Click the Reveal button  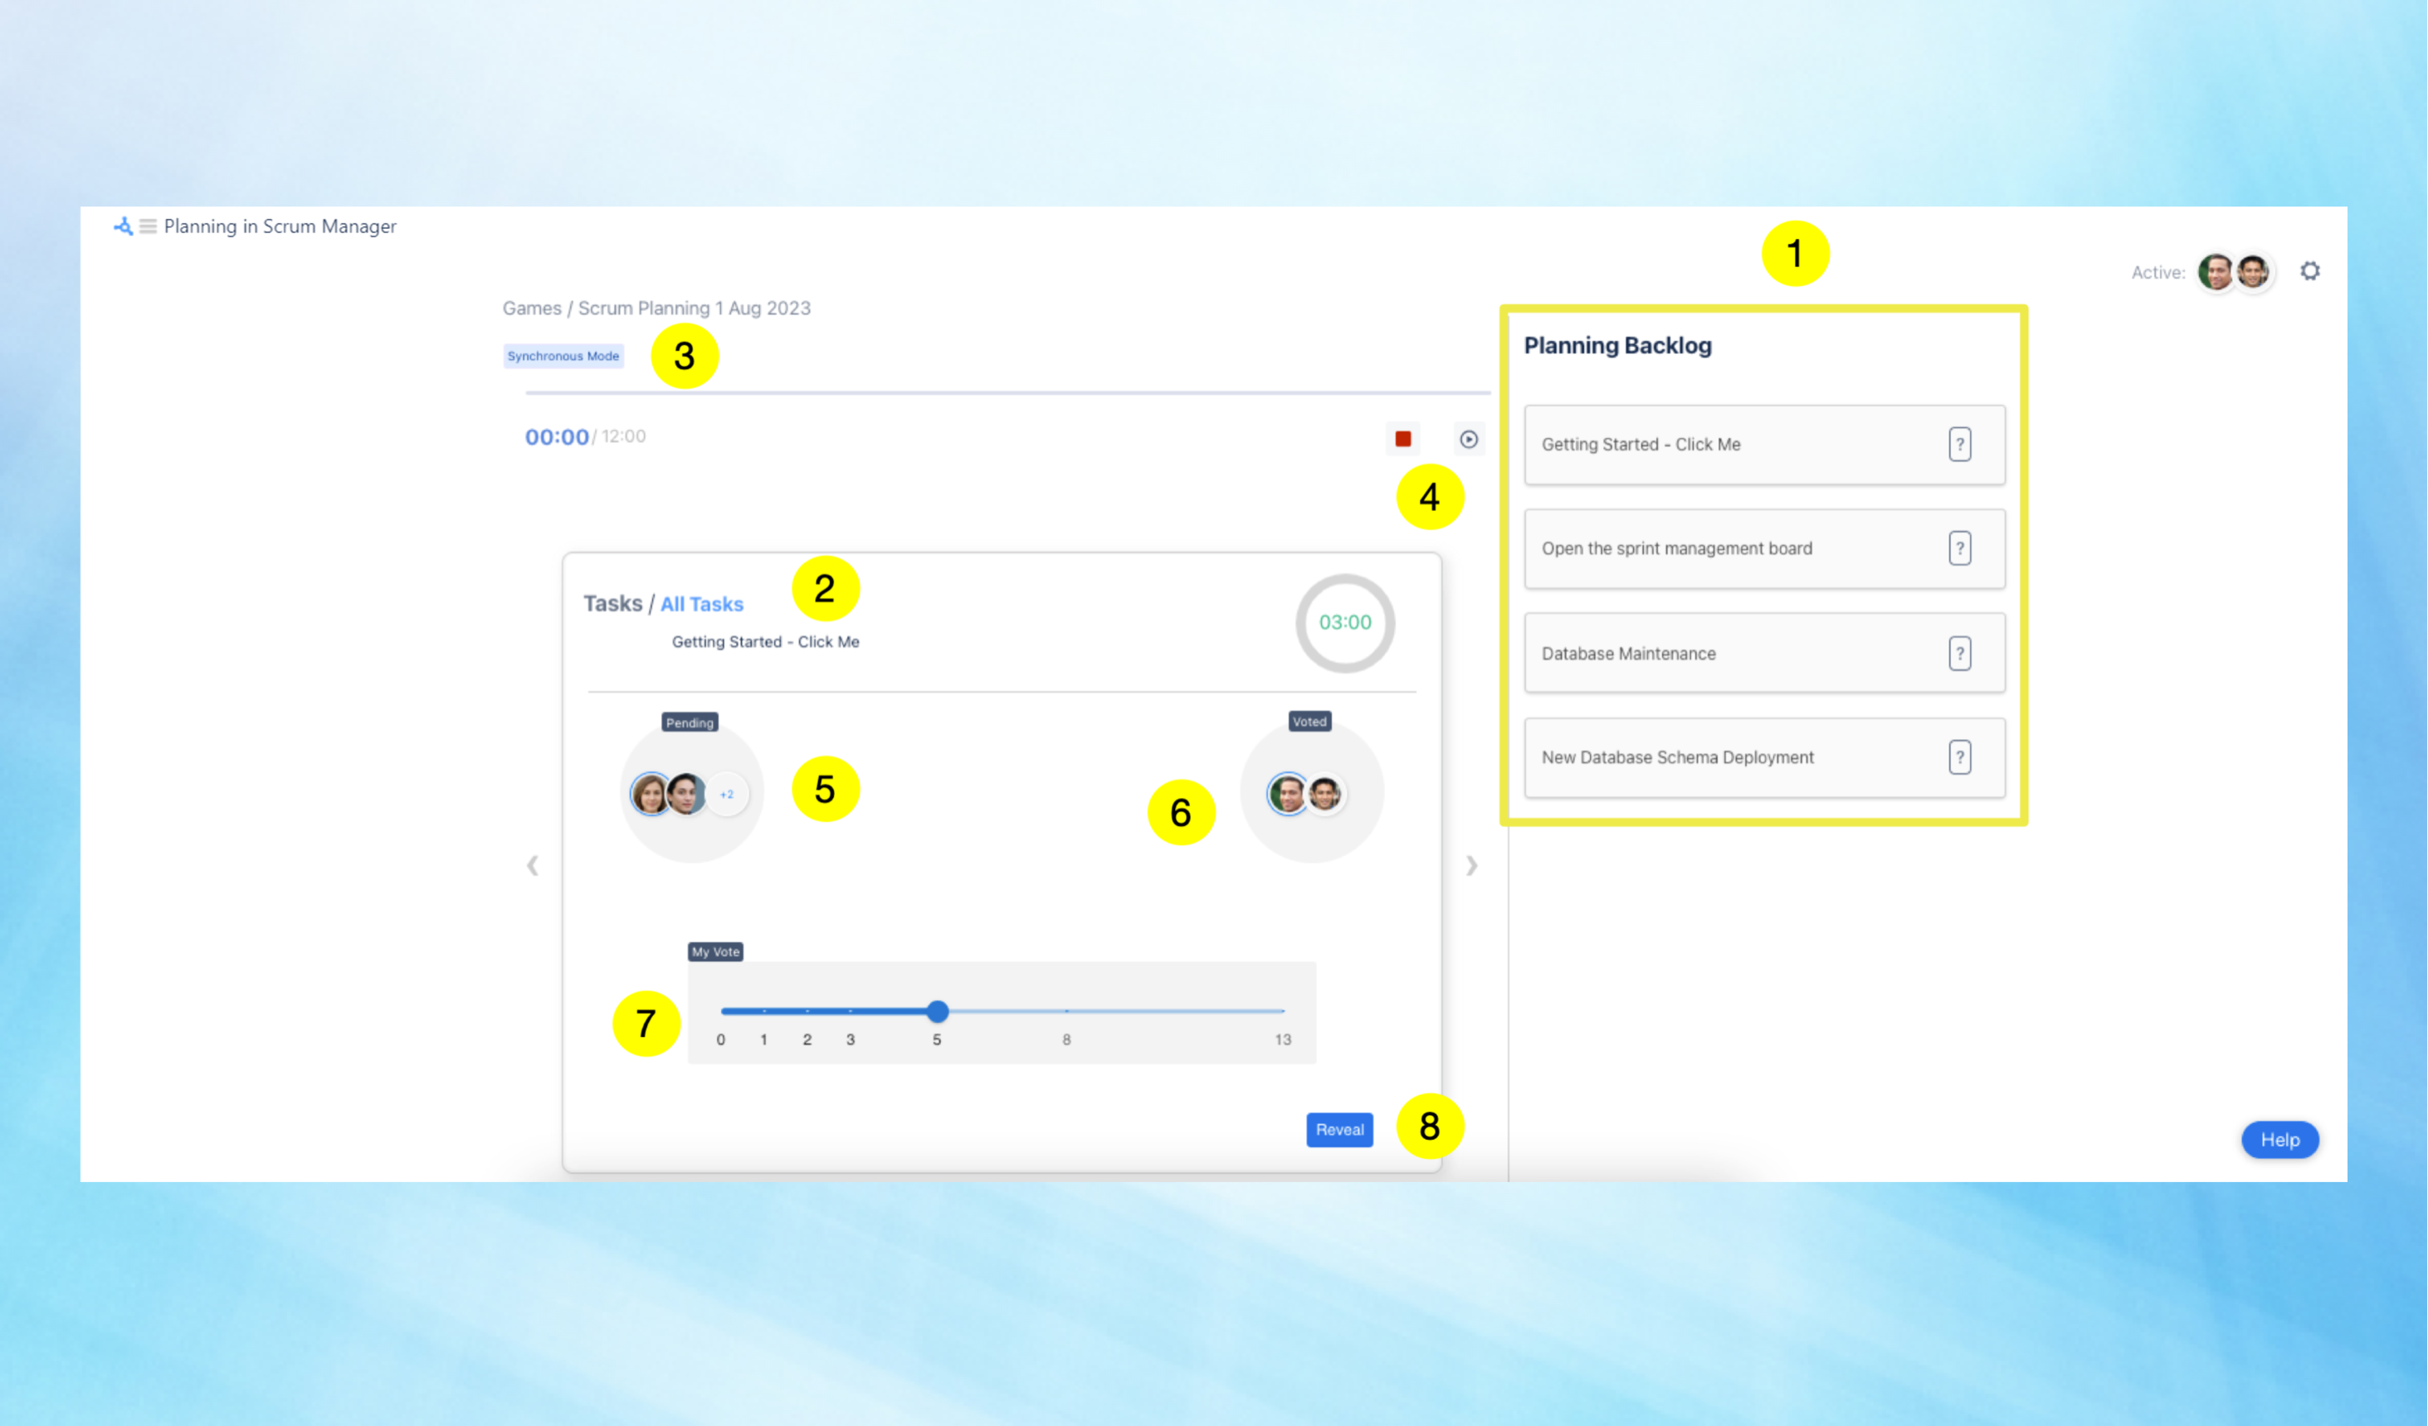coord(1338,1129)
